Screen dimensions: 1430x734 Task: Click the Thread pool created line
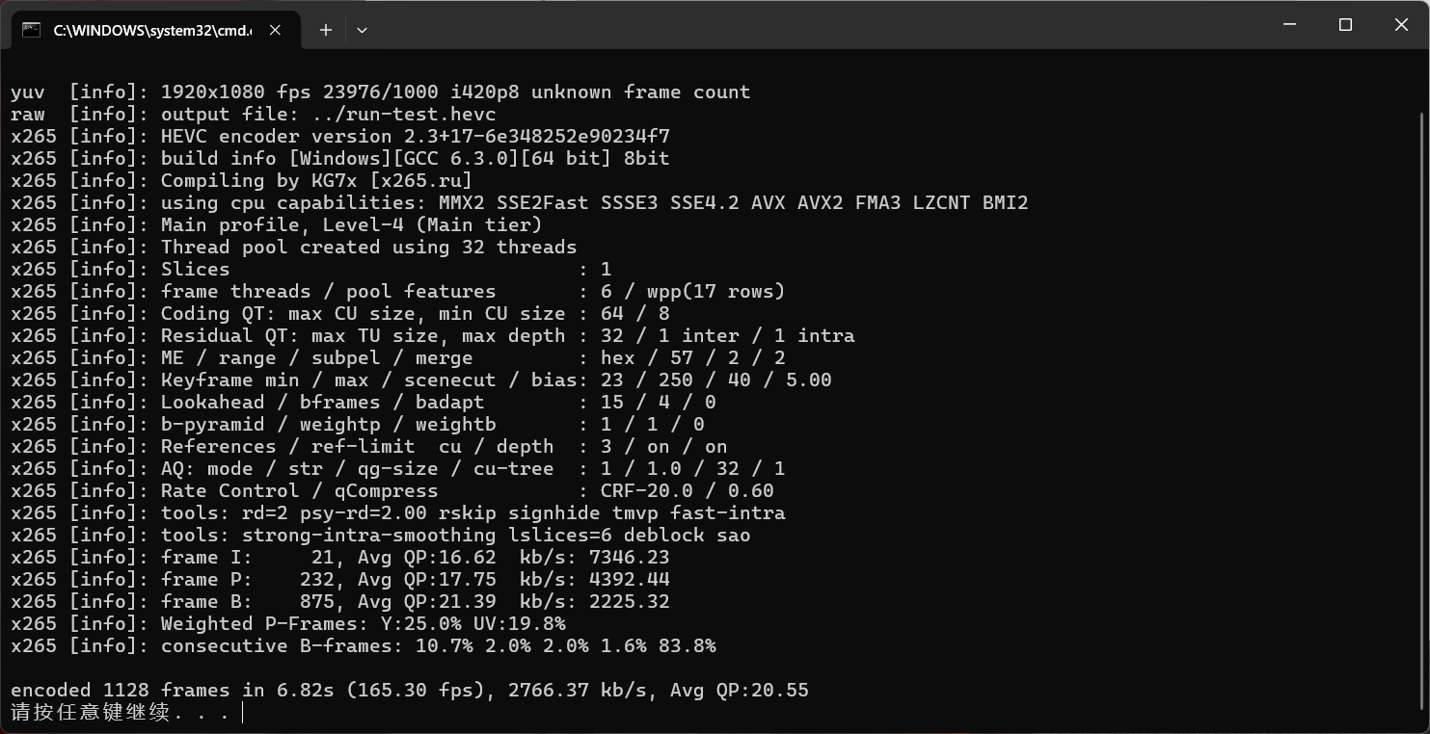[294, 247]
